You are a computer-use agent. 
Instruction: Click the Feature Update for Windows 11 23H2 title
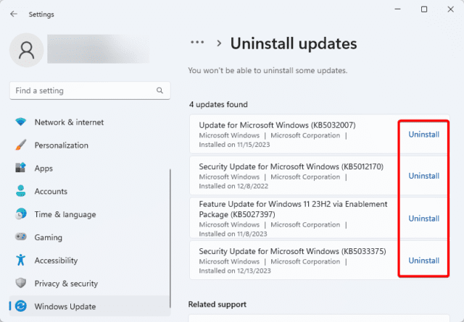[293, 209]
